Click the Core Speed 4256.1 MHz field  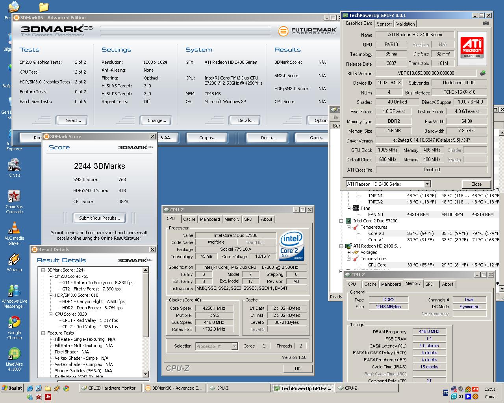[214, 308]
